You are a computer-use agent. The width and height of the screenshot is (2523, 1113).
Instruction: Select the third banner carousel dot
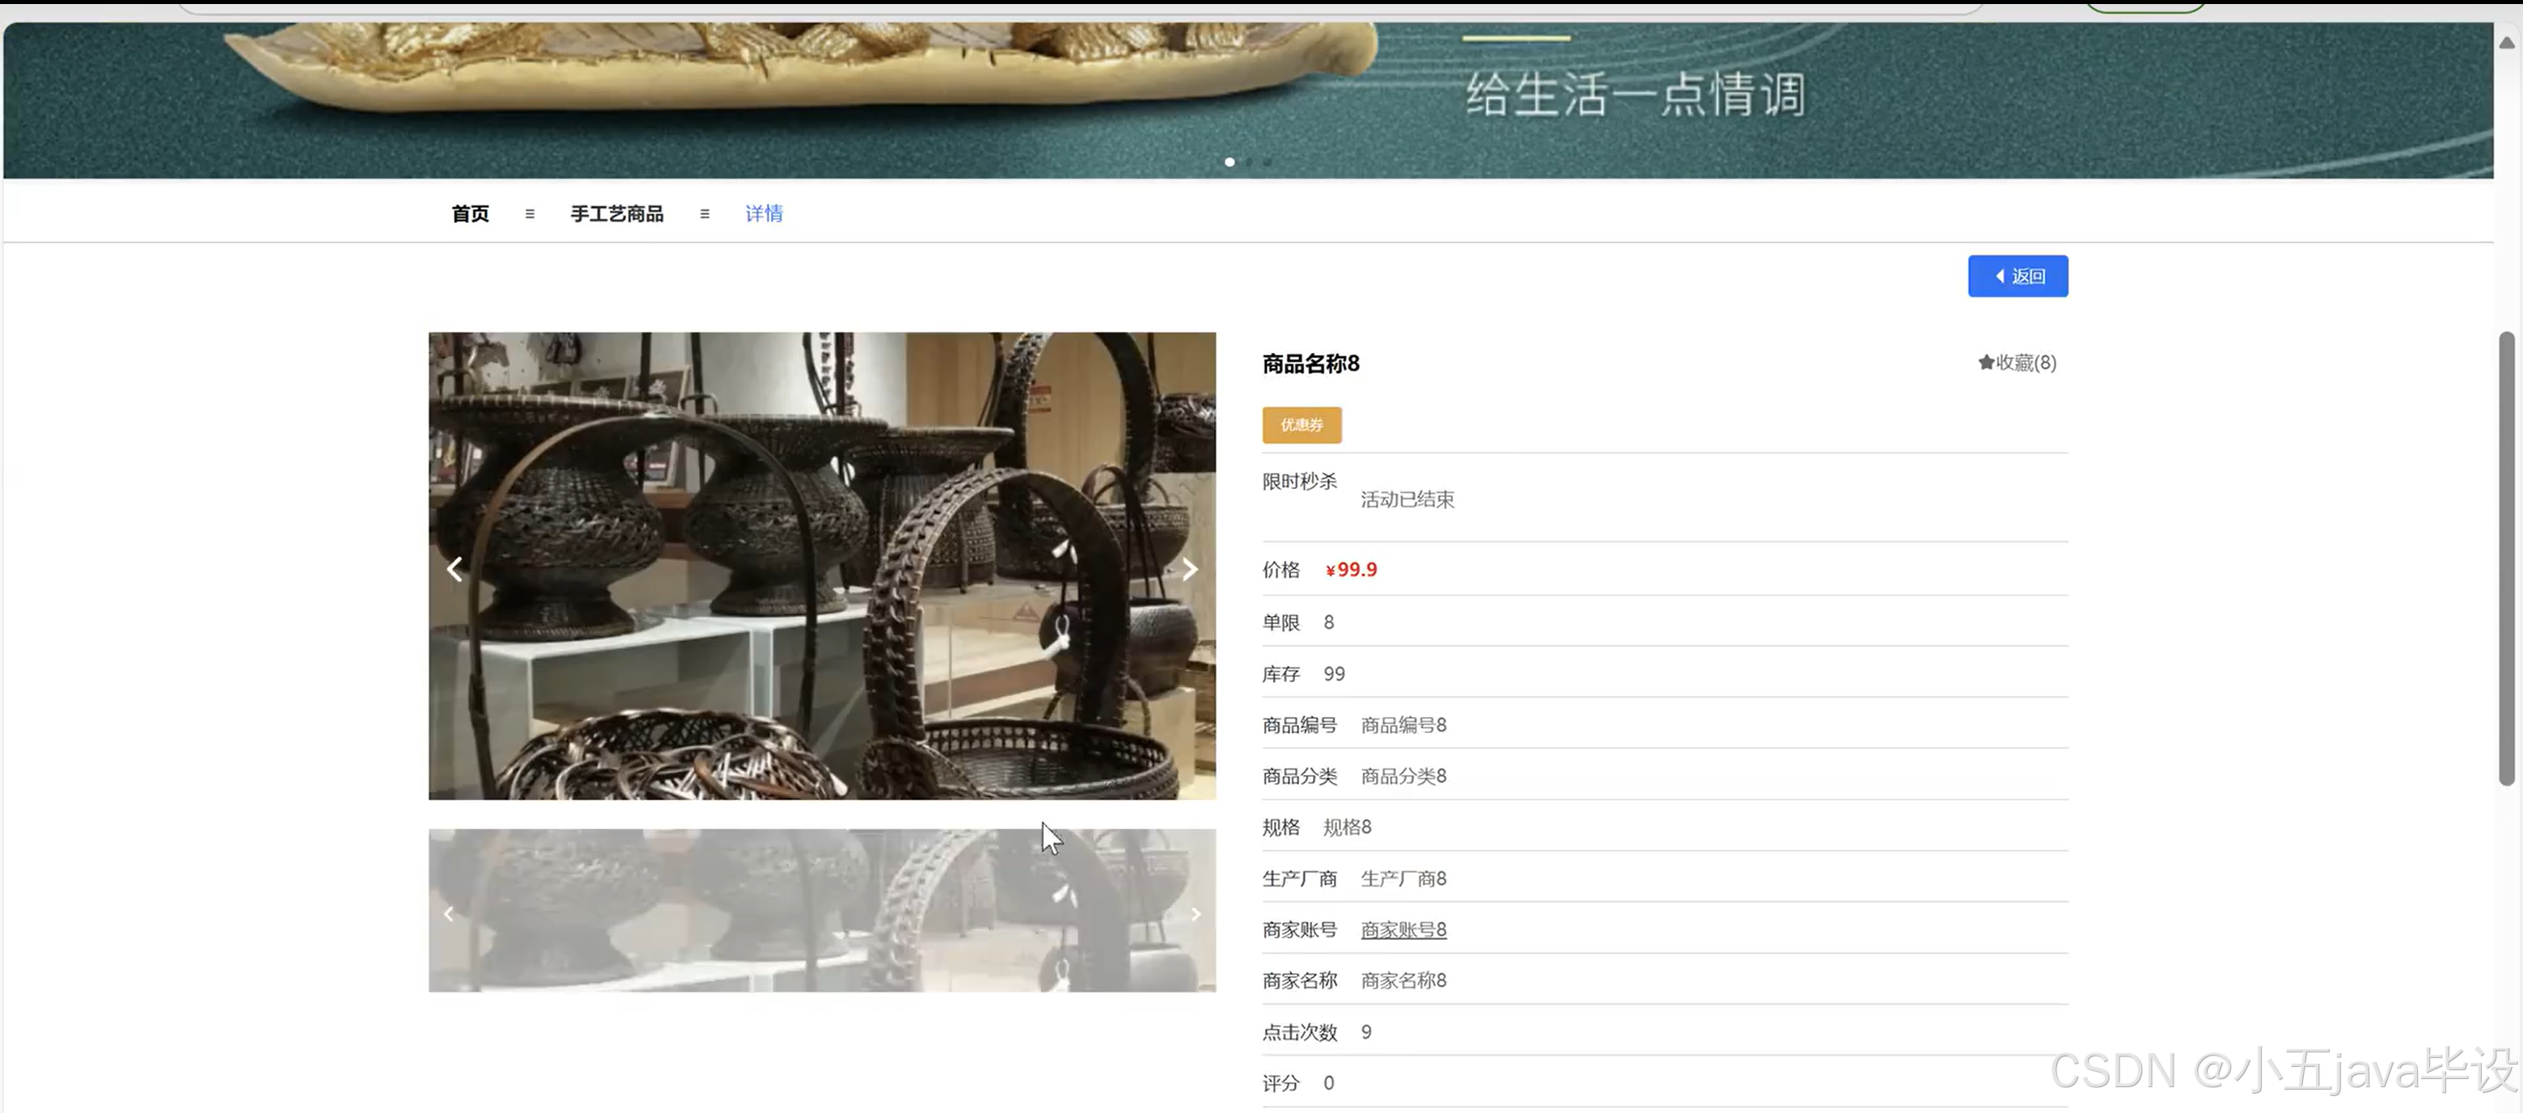coord(1268,162)
